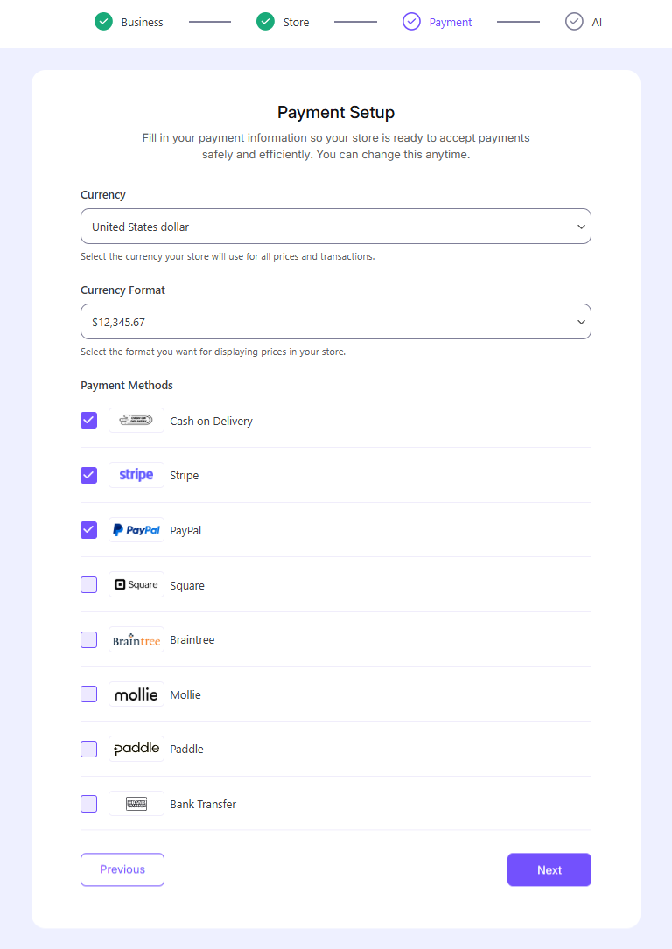Select the AI step in progress bar

584,22
